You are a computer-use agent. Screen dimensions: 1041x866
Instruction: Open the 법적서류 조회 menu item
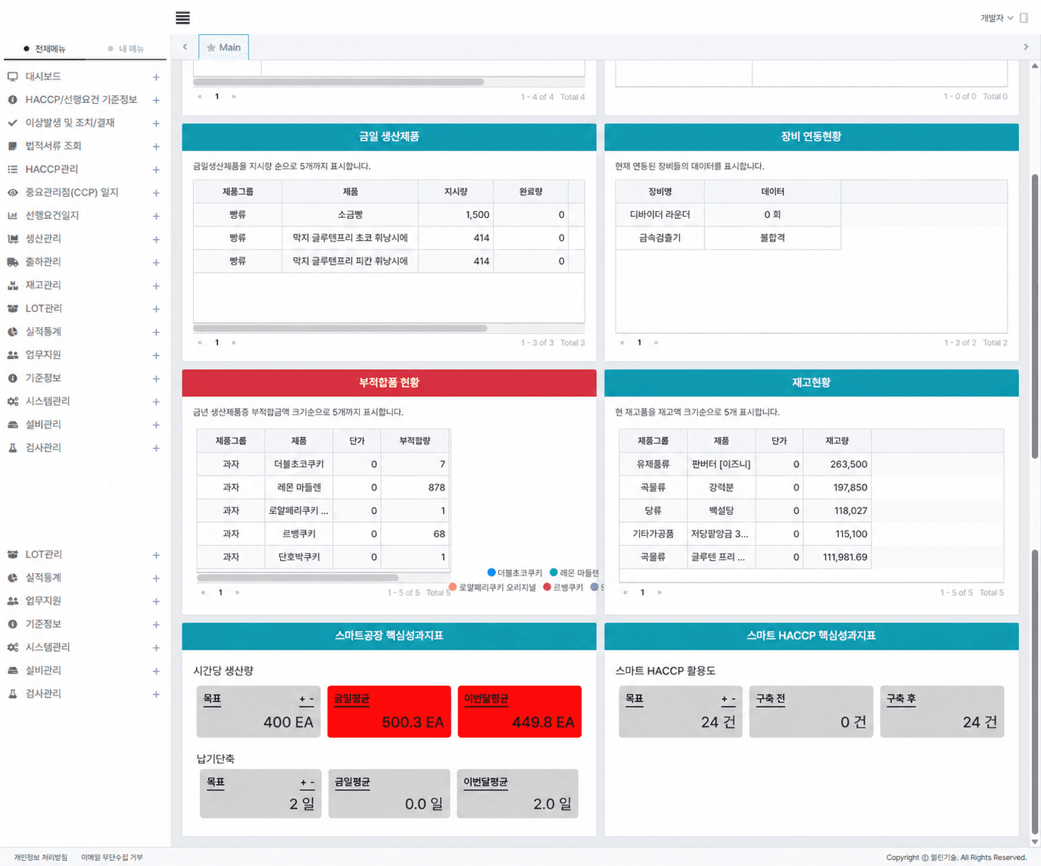[x=53, y=145]
